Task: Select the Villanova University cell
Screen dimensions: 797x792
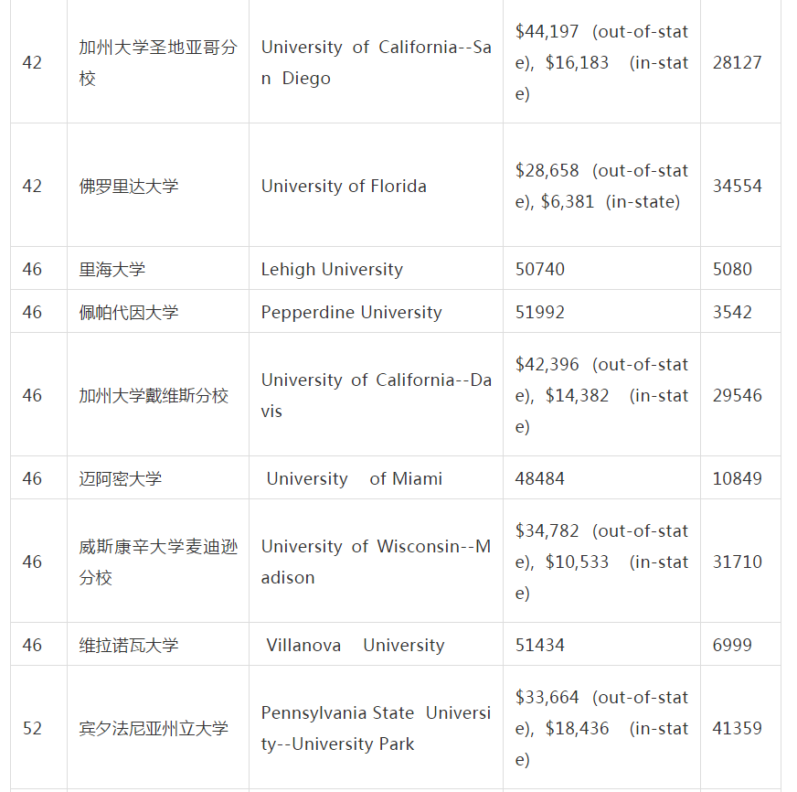Action: coord(355,645)
